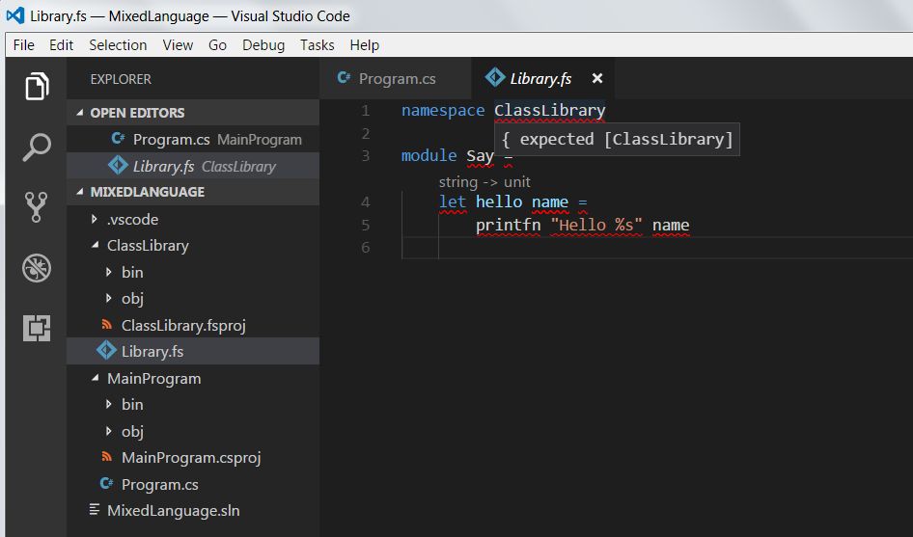Open the Explorer view in activity bar
Image resolution: width=913 pixels, height=537 pixels.
tap(37, 87)
